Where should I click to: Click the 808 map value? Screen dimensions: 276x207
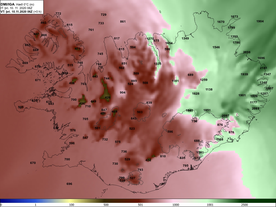pyautogui.click(x=44, y=35)
